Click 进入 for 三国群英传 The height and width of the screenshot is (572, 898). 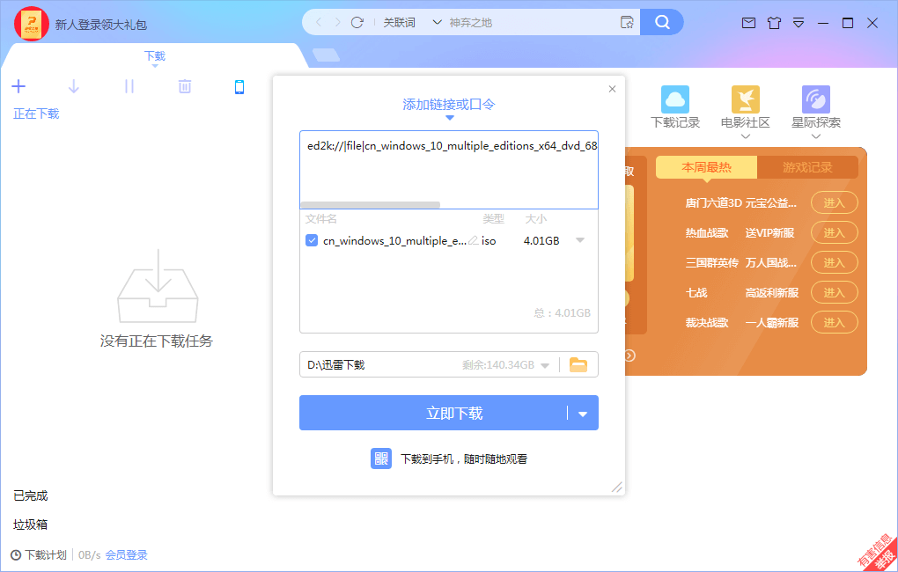[x=835, y=263]
